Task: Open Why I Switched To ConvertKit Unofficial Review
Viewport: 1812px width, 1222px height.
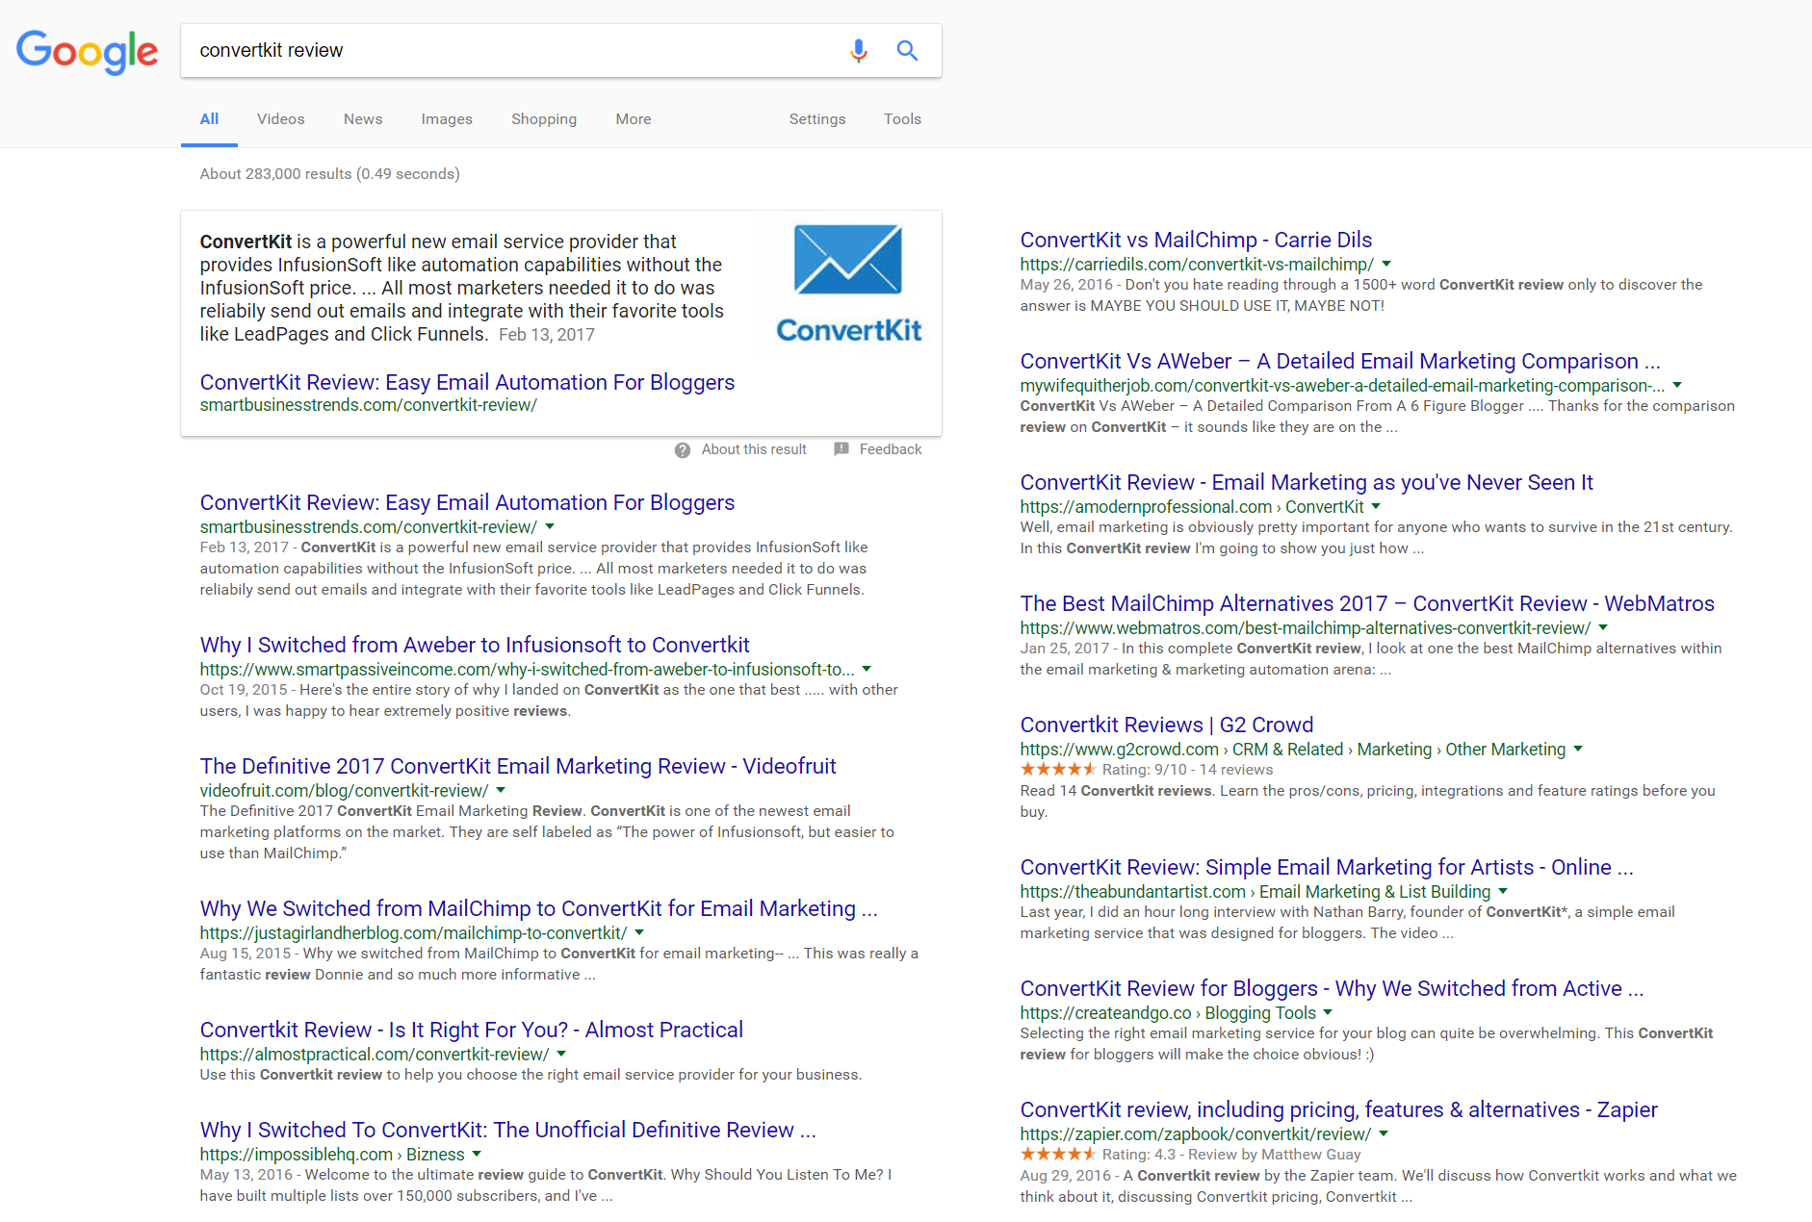Action: click(x=508, y=1130)
